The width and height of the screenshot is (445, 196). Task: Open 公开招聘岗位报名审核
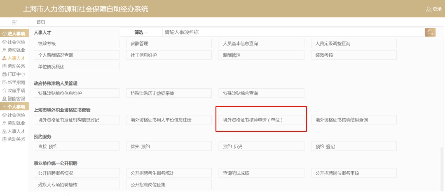click(354, 173)
